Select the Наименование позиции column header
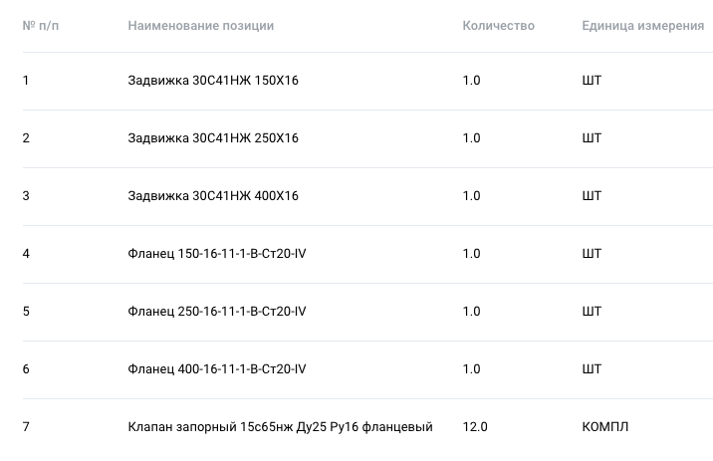The width and height of the screenshot is (713, 461). (x=200, y=26)
